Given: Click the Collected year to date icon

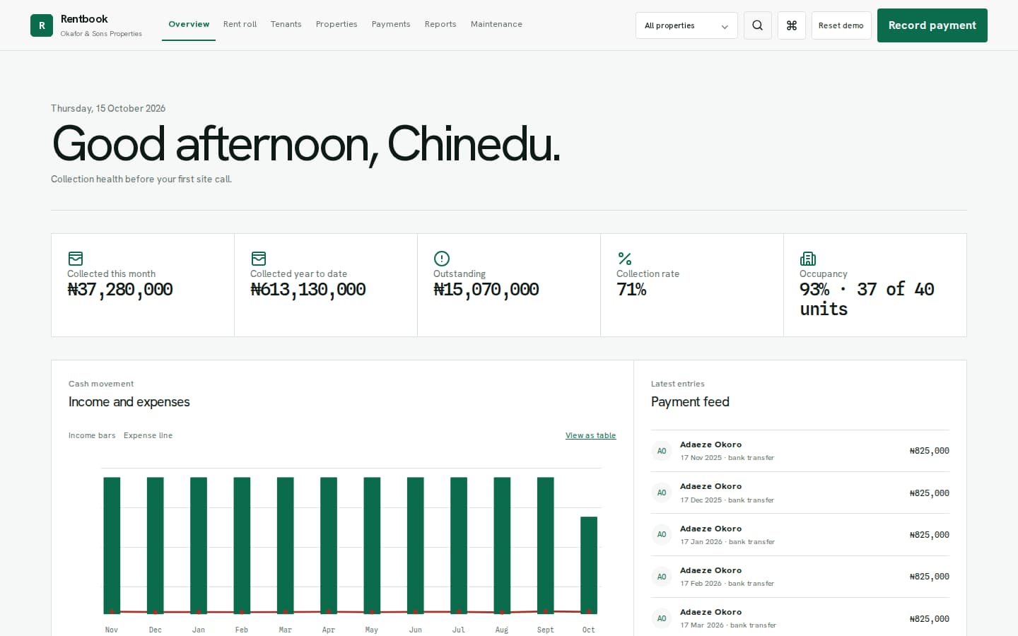Looking at the screenshot, I should pyautogui.click(x=259, y=259).
